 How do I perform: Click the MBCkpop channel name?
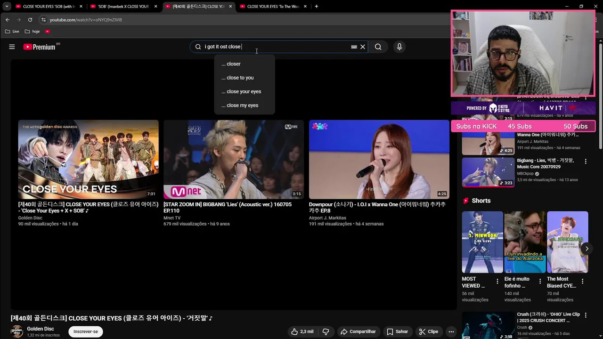click(525, 174)
